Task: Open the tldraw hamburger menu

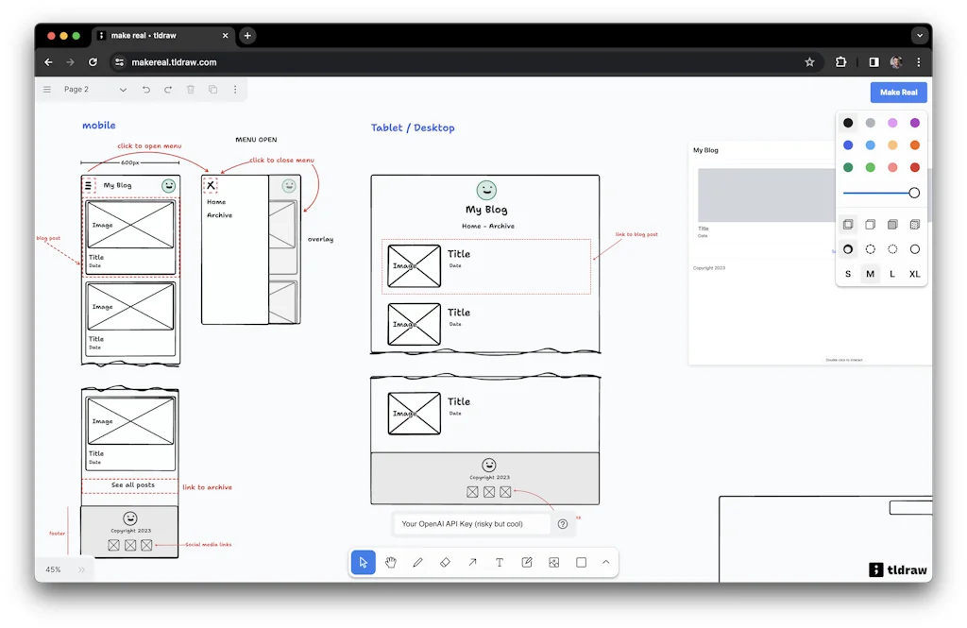Action: pyautogui.click(x=45, y=89)
